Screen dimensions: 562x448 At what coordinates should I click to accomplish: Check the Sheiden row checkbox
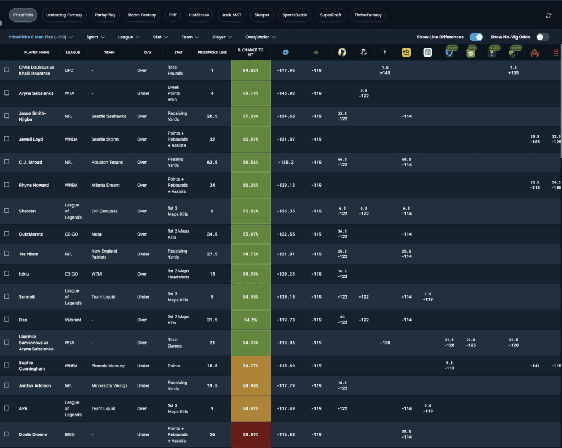pos(7,211)
